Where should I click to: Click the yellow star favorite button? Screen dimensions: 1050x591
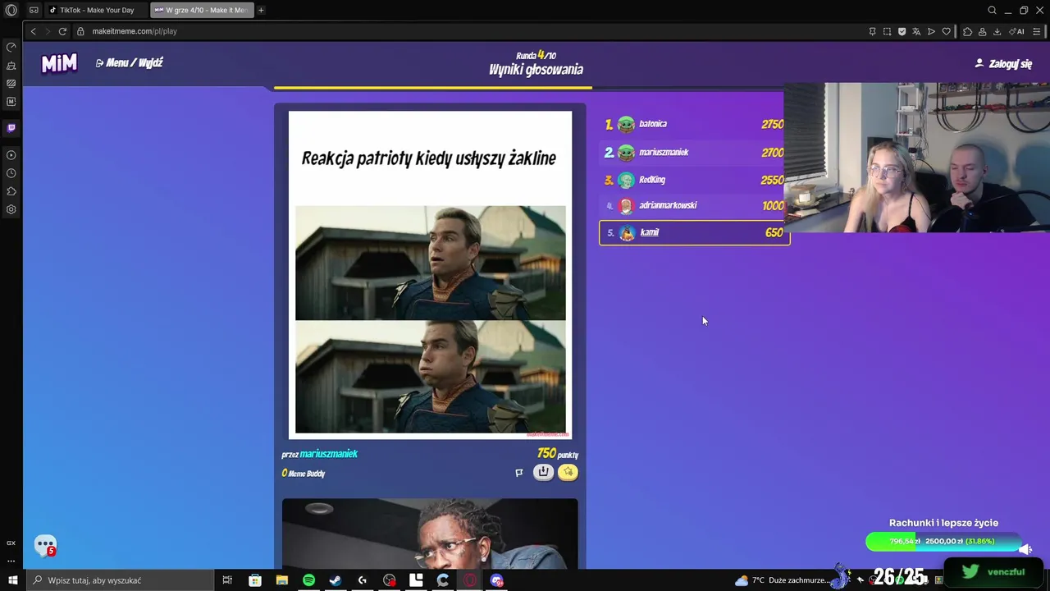point(568,472)
